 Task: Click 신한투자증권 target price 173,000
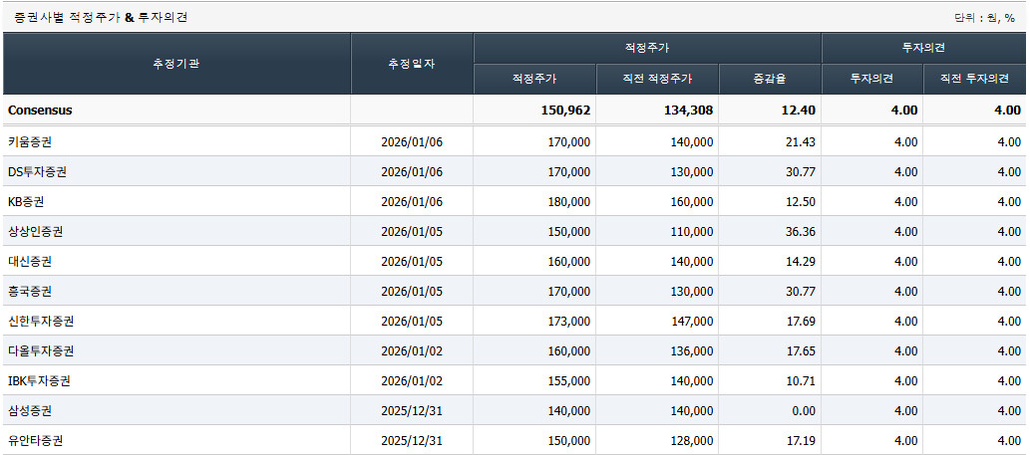point(569,322)
